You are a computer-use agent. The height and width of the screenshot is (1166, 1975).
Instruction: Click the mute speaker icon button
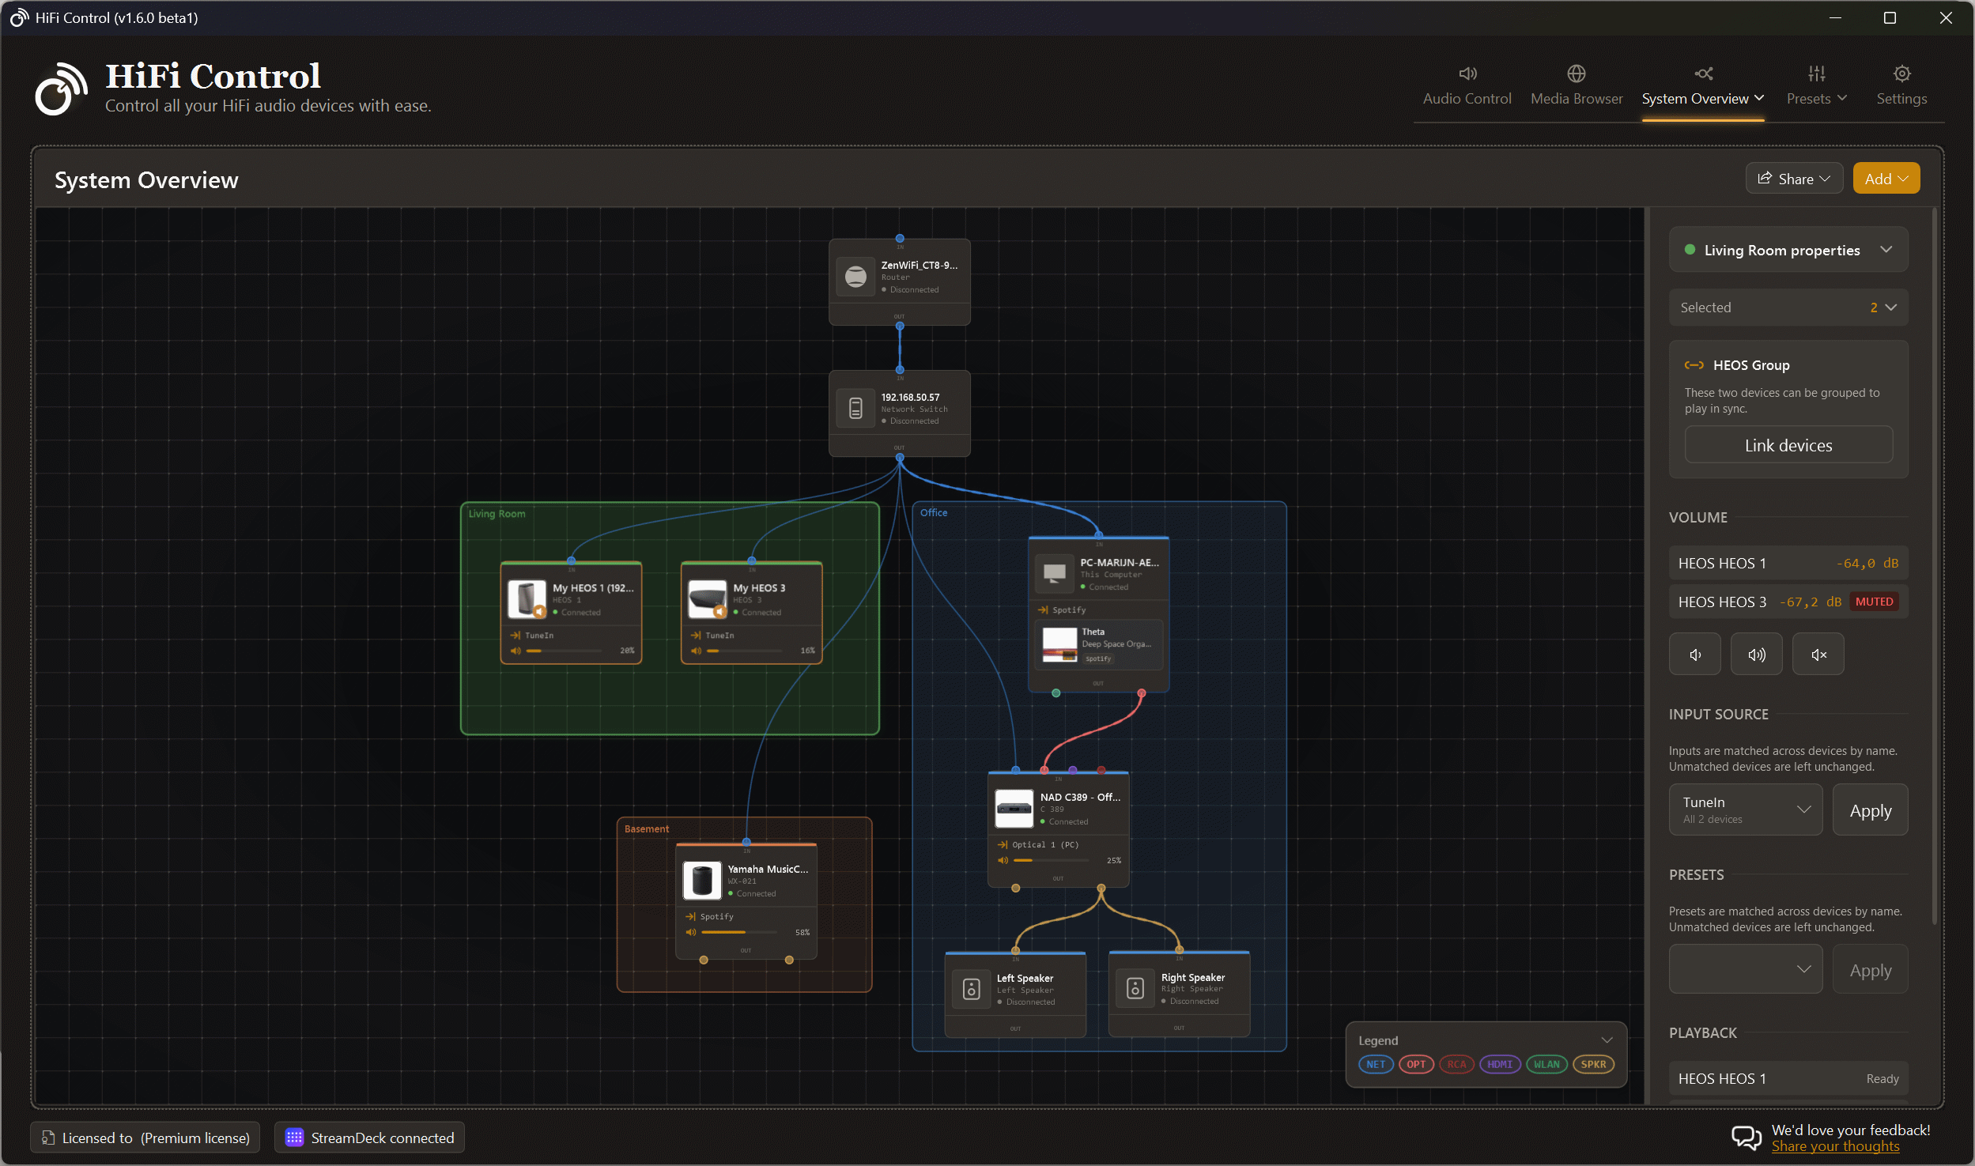pos(1818,655)
